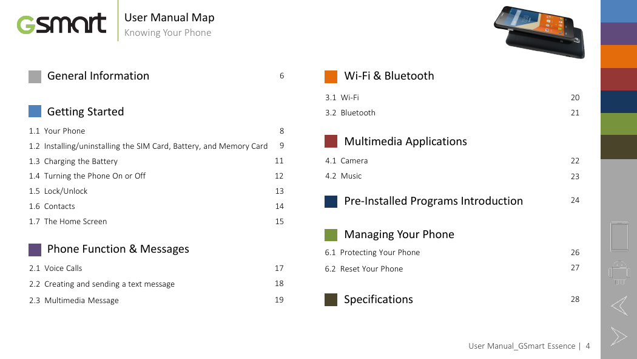The width and height of the screenshot is (637, 359).
Task: Click the orange Wi-Fi & Bluetooth square icon
Action: [331, 77]
